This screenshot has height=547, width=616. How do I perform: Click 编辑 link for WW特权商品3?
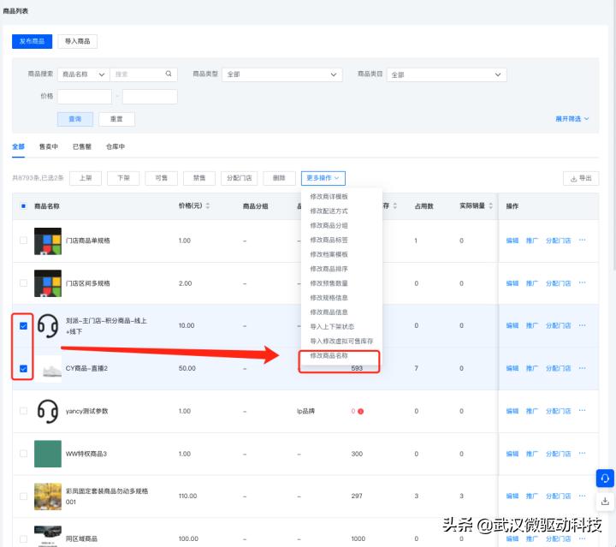[x=512, y=453]
